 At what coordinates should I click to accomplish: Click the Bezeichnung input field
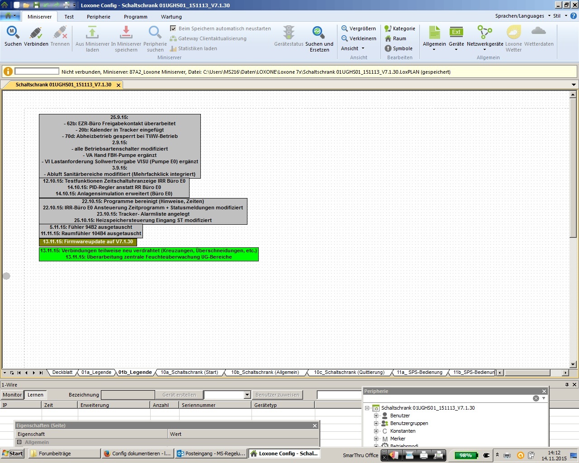point(128,395)
